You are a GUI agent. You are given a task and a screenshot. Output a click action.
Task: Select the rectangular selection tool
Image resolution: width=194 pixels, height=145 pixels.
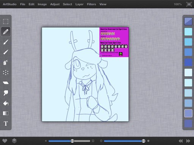point(6,22)
